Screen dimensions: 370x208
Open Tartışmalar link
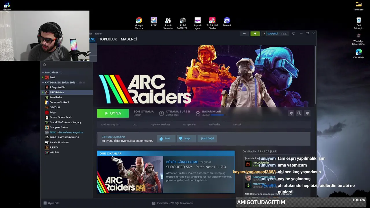tap(189, 125)
